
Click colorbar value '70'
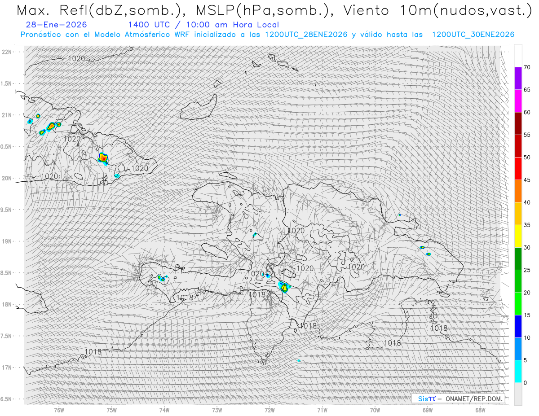coord(527,67)
